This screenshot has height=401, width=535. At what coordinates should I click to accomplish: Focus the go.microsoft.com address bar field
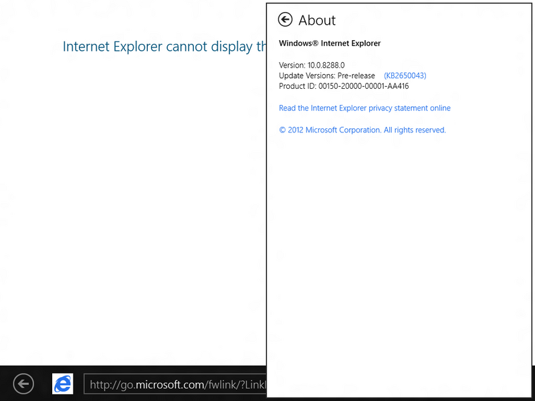pos(175,384)
